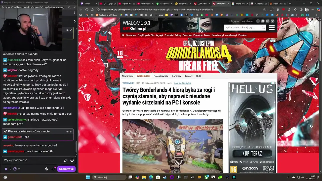The height and width of the screenshot is (181, 322).
Task: Expand the collapsed Twitch chat panel arrow
Action: [x=74, y=21]
